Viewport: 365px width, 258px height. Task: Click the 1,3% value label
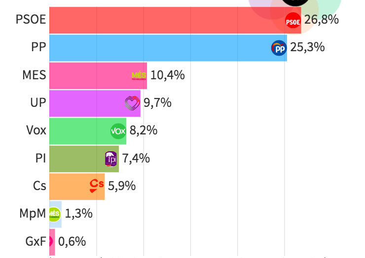(79, 214)
